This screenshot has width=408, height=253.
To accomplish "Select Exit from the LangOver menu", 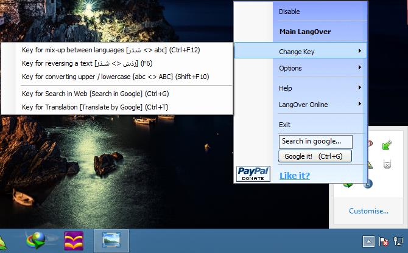I will [x=284, y=125].
